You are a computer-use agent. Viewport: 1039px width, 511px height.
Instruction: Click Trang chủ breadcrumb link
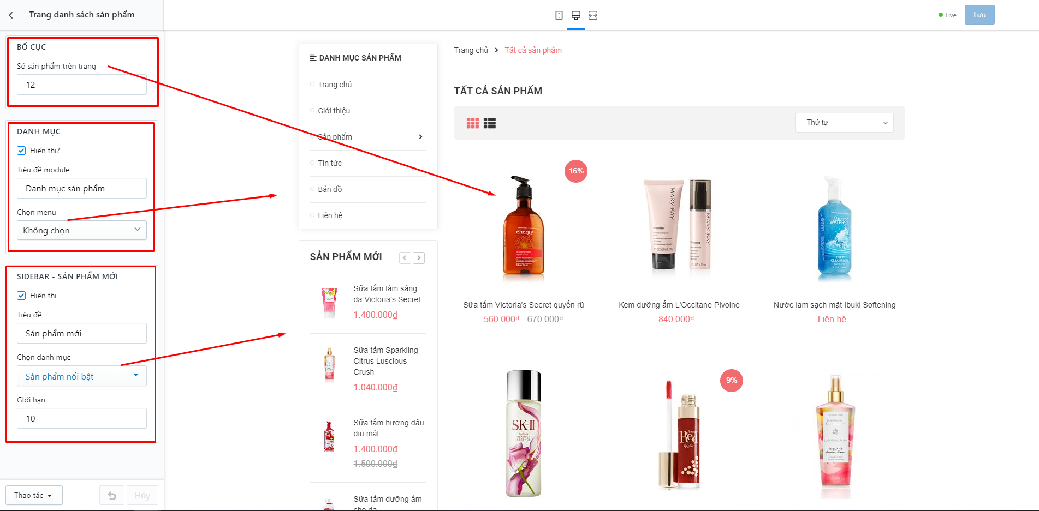471,50
